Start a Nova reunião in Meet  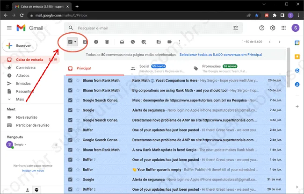tap(27, 117)
